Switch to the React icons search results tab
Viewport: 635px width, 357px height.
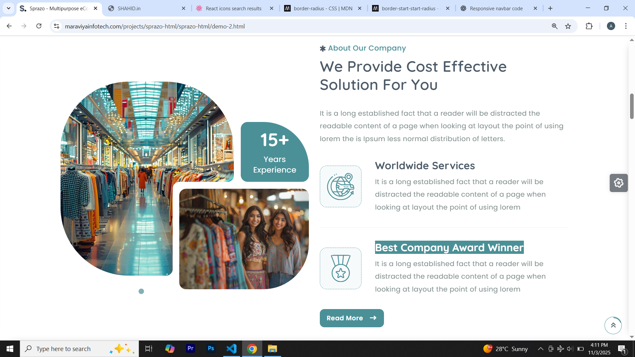pos(233,8)
